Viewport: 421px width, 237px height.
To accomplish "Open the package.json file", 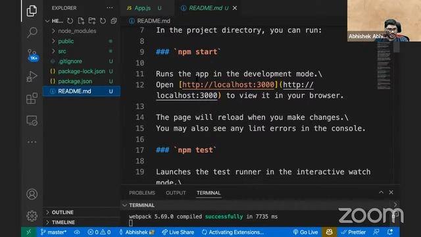I will (x=82, y=81).
